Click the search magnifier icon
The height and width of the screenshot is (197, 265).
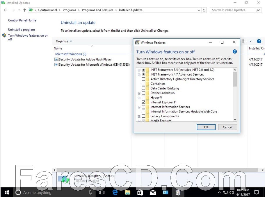click(258, 10)
